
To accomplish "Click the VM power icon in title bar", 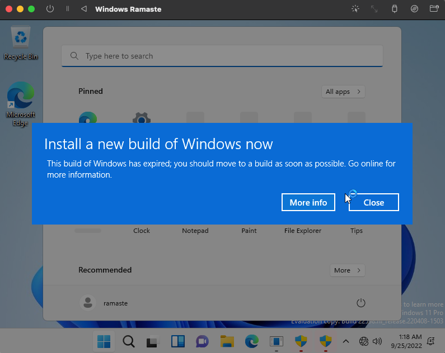I will pos(50,9).
